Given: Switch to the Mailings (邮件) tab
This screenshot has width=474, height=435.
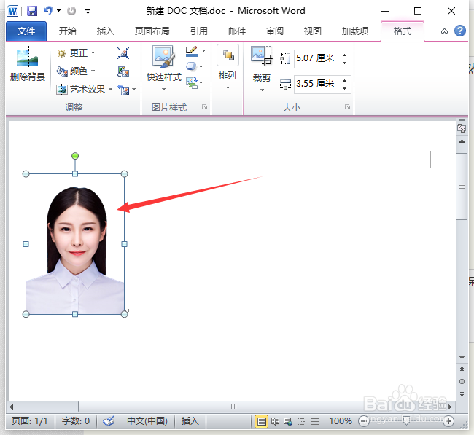Looking at the screenshot, I should point(237,31).
